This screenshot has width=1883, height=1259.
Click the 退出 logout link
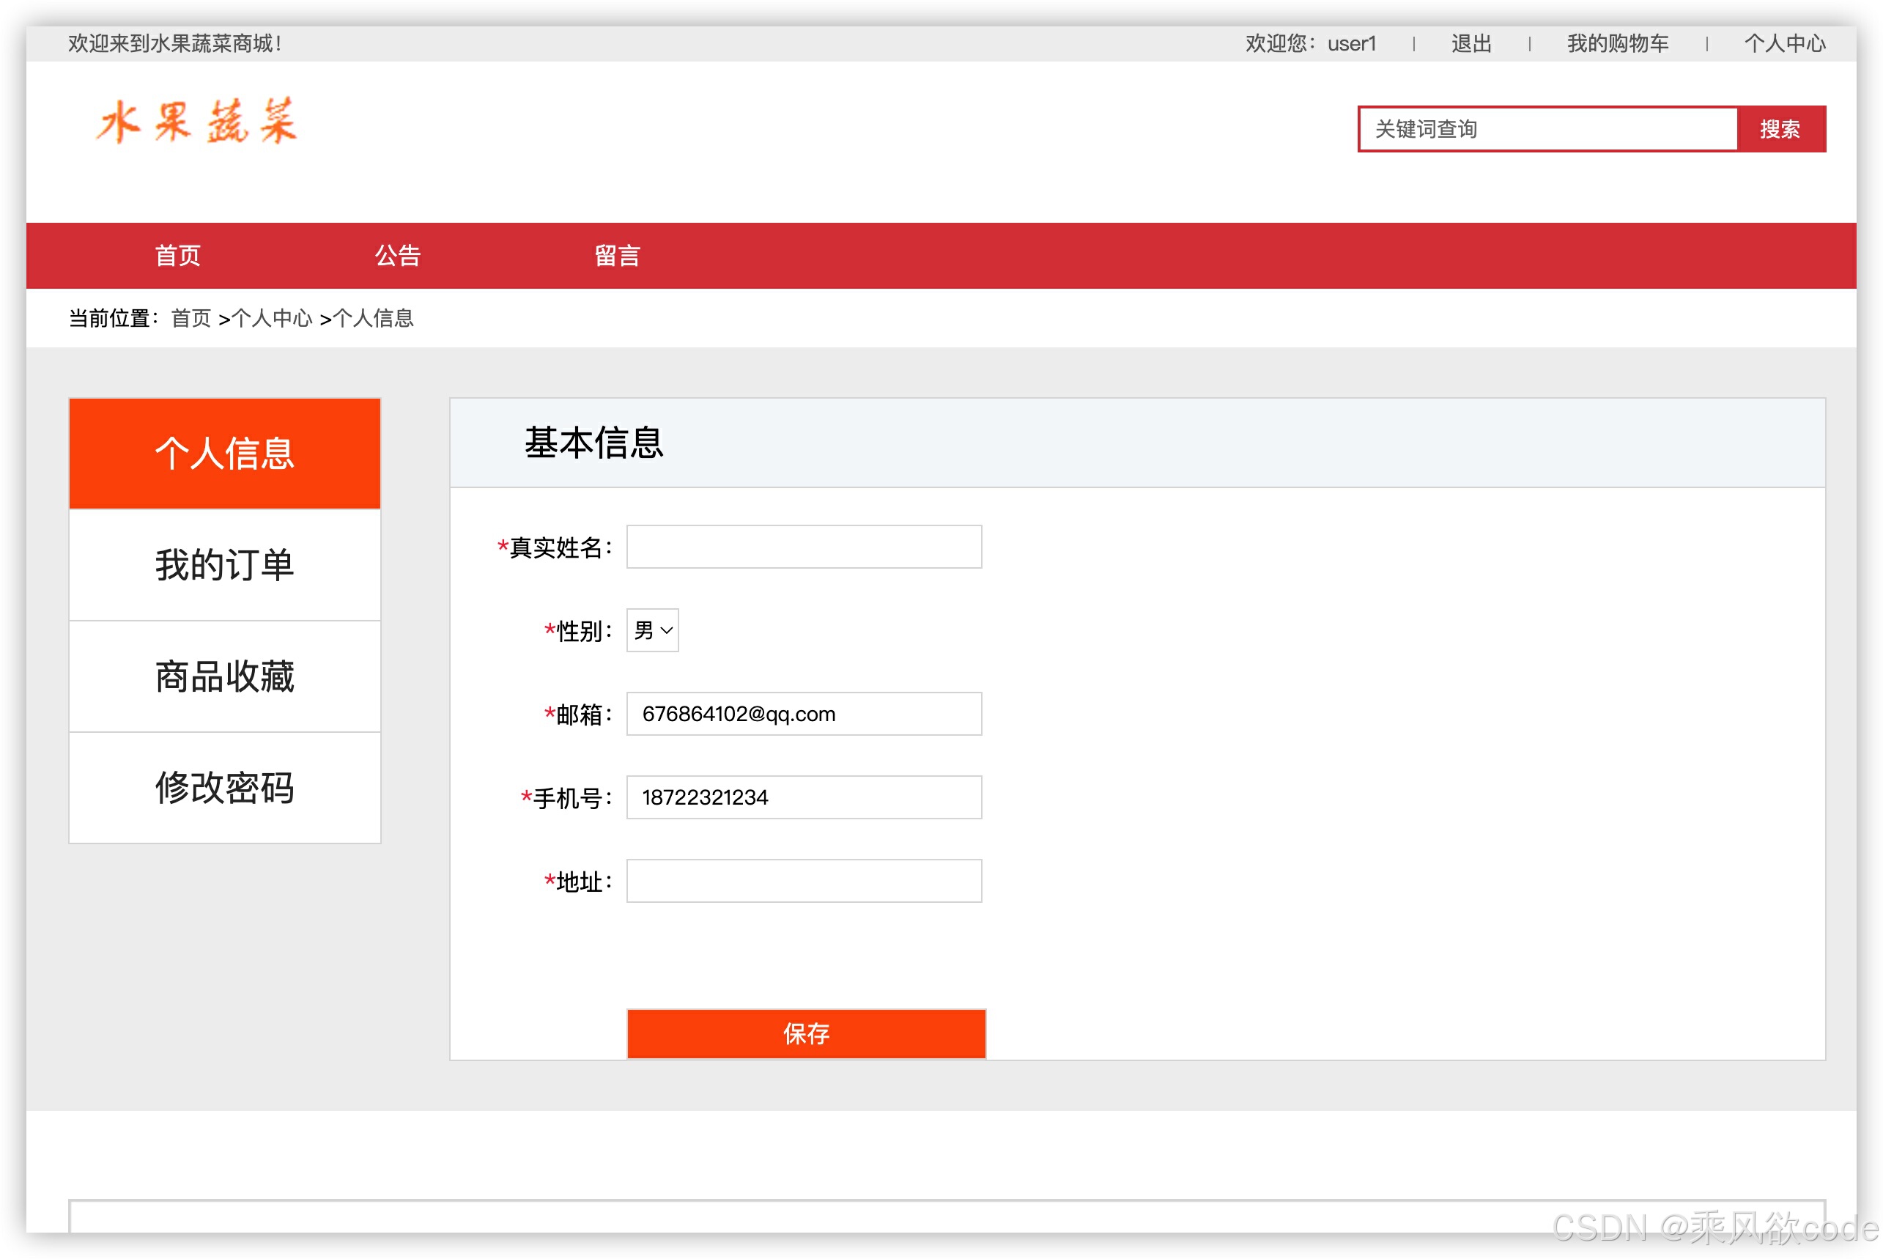pyautogui.click(x=1470, y=43)
